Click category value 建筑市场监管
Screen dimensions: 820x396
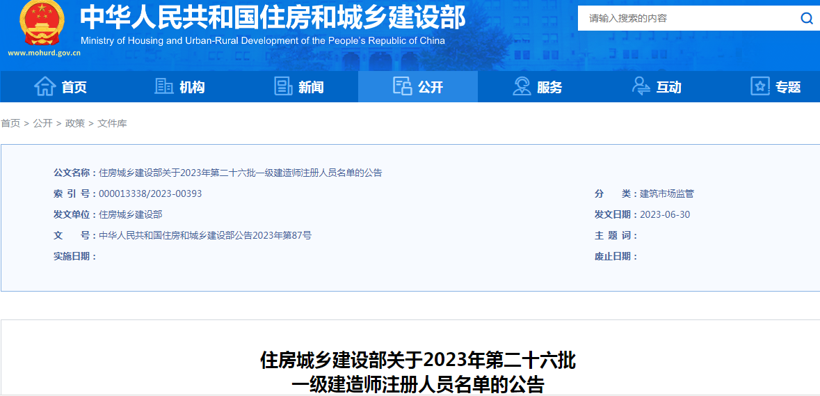[x=667, y=193]
